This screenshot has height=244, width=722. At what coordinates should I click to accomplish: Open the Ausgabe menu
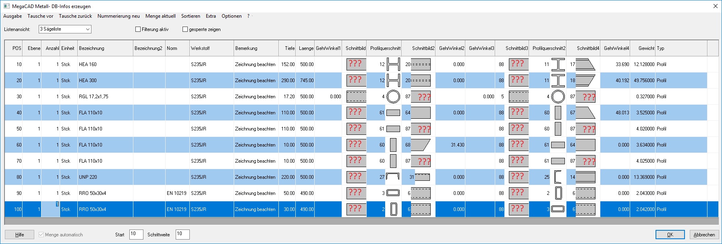pos(12,16)
